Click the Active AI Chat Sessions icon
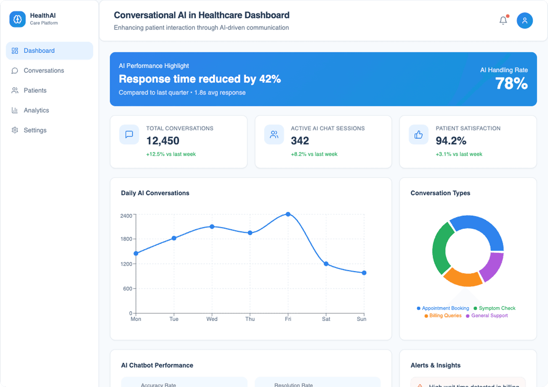 (274, 134)
